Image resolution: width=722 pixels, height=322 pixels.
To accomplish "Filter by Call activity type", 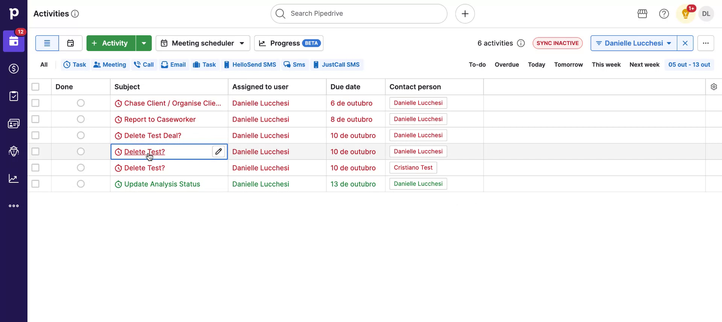I will point(144,65).
